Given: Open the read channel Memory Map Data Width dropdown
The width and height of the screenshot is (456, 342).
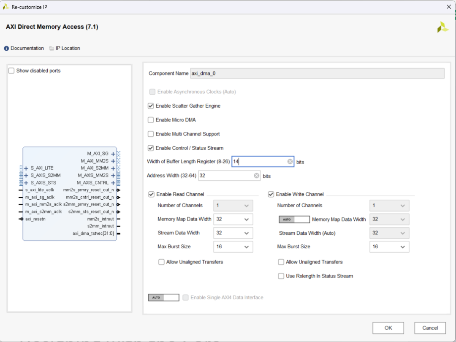Looking at the screenshot, I should (233, 219).
